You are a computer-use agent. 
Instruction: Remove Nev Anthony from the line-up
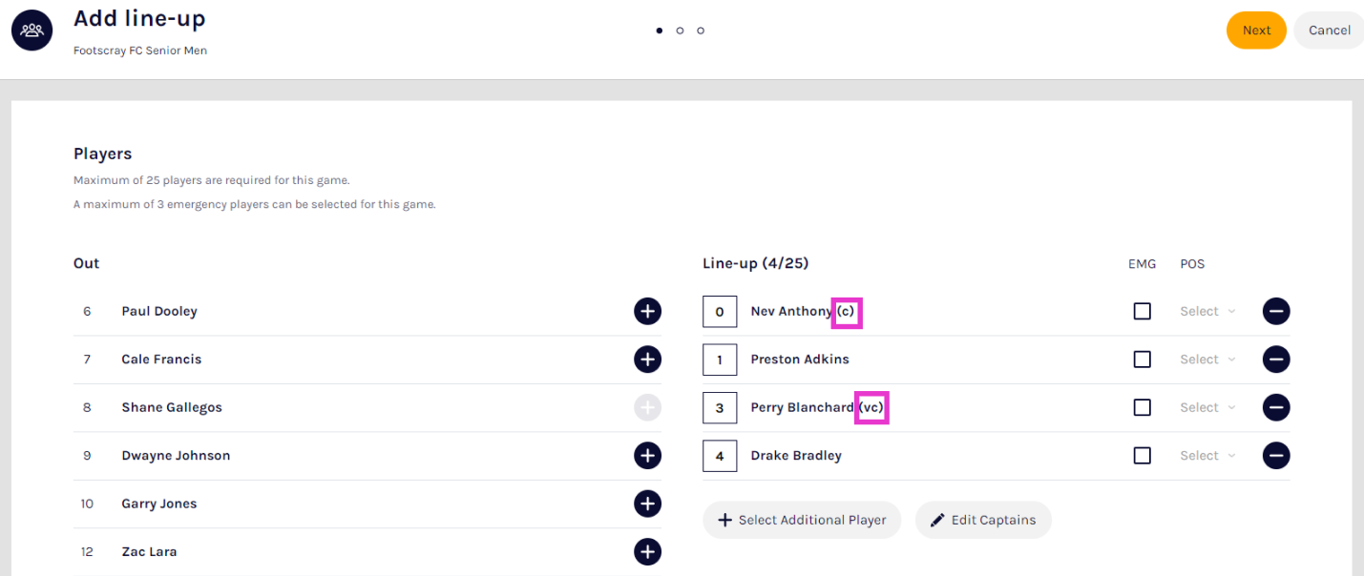(x=1276, y=311)
